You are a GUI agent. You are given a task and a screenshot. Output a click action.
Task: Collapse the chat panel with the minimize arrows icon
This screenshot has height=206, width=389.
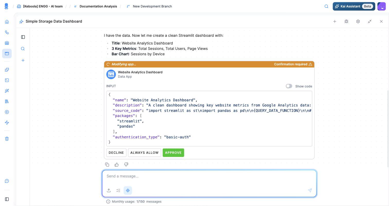(370, 21)
